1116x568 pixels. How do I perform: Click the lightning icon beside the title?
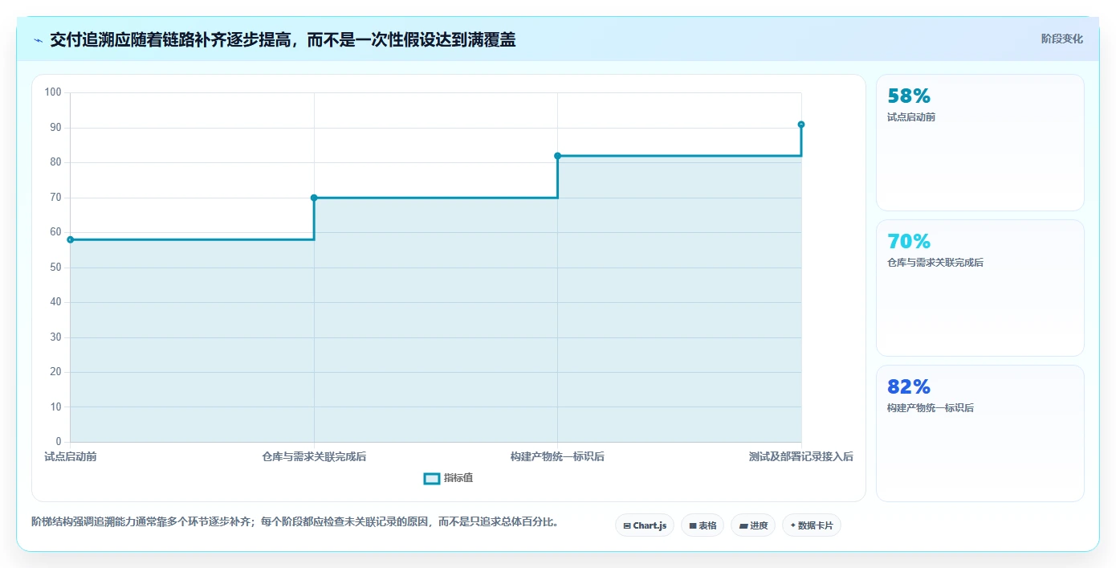38,40
